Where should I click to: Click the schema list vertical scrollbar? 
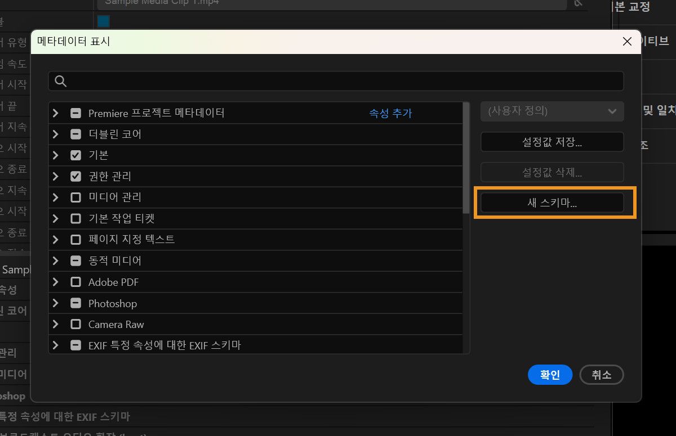point(466,158)
